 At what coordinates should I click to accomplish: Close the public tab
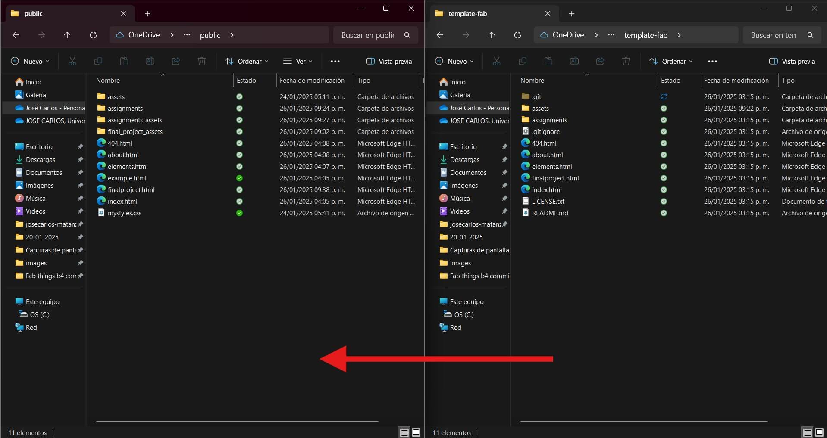tap(123, 13)
